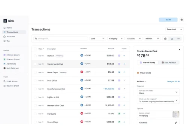Select Internet Money tab in detail panel
This screenshot has height=140, width=187.
pyautogui.click(x=148, y=62)
